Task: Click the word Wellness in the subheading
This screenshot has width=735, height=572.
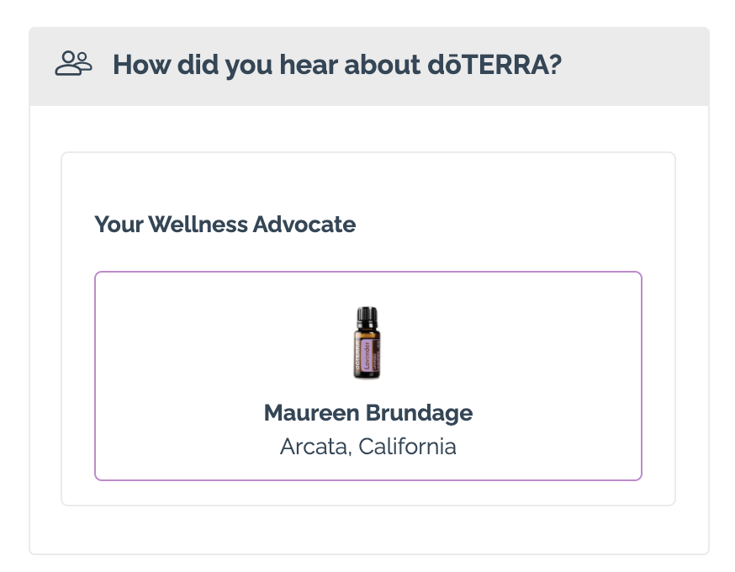Action: pyautogui.click(x=198, y=224)
